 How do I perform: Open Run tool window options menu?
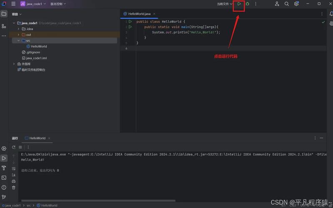315,138
